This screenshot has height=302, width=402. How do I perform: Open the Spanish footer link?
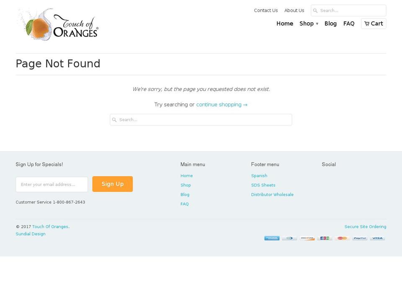259,176
